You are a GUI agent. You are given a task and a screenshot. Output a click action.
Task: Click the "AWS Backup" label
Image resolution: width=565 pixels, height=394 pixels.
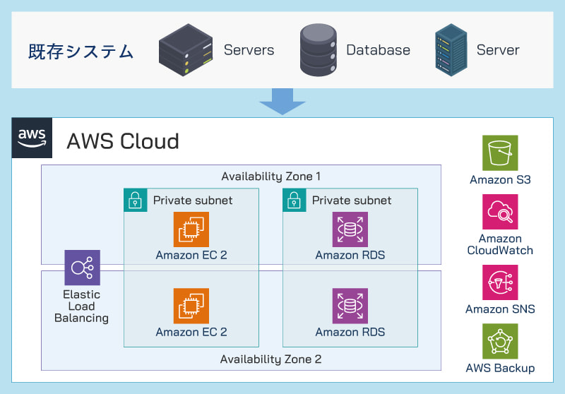(x=500, y=368)
